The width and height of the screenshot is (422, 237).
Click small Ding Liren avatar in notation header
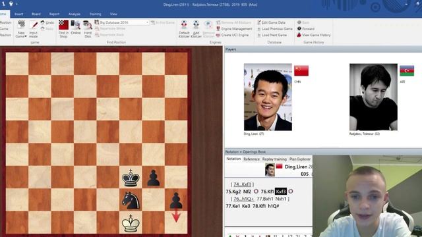point(270,170)
